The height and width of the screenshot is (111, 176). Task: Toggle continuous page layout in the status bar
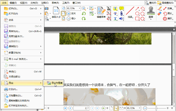pyautogui.click(x=116, y=108)
